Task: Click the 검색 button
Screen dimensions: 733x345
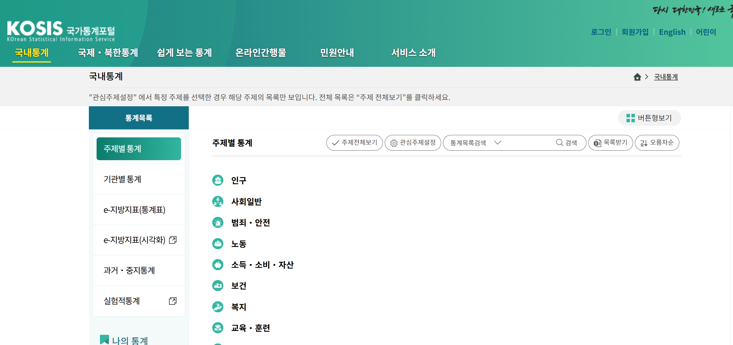Action: (x=567, y=143)
